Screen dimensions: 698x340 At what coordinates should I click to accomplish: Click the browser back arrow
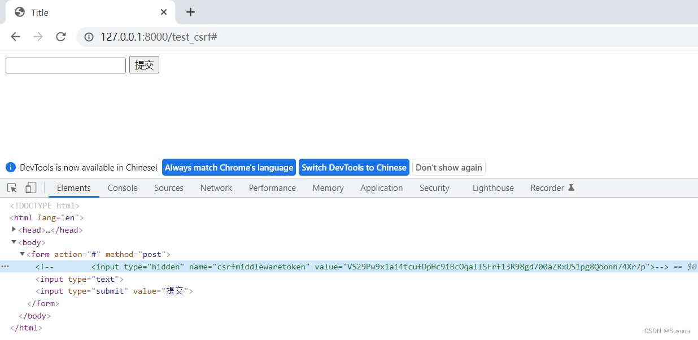click(x=15, y=37)
